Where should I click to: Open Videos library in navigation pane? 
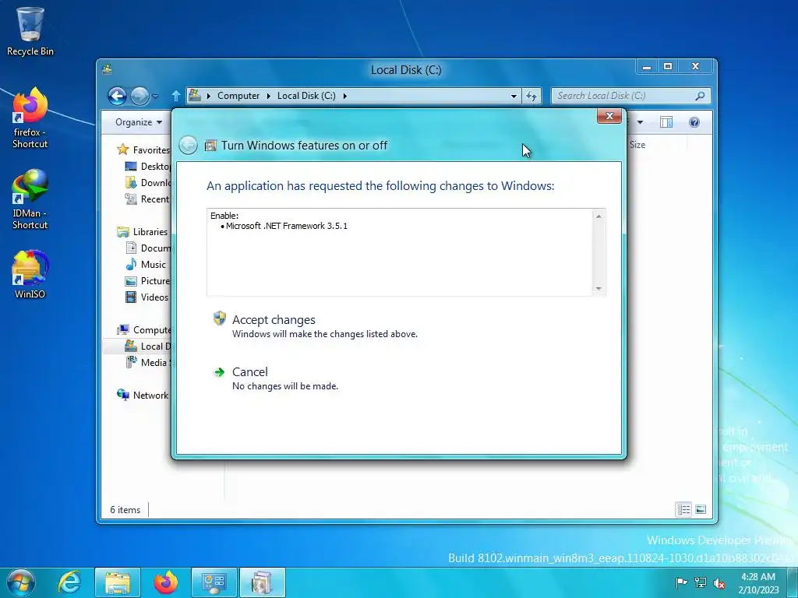(x=147, y=297)
